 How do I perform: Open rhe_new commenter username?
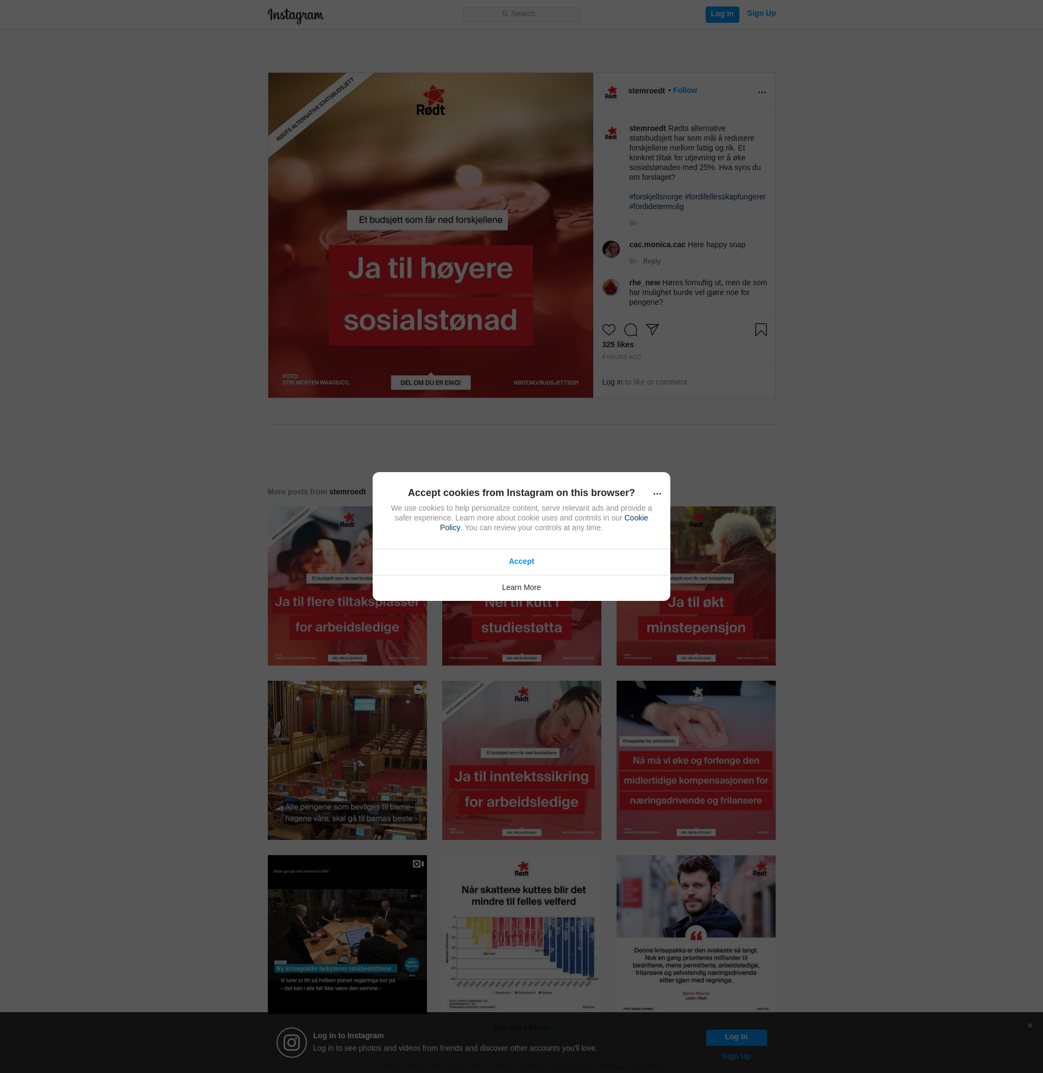(644, 283)
